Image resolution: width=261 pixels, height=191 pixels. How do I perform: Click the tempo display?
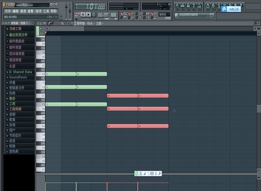pyautogui.click(x=103, y=15)
